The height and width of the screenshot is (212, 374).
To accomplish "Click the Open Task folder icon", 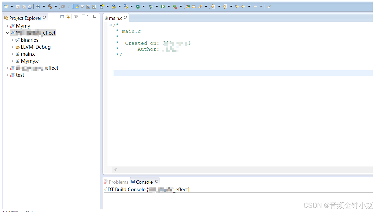I will (194, 7).
